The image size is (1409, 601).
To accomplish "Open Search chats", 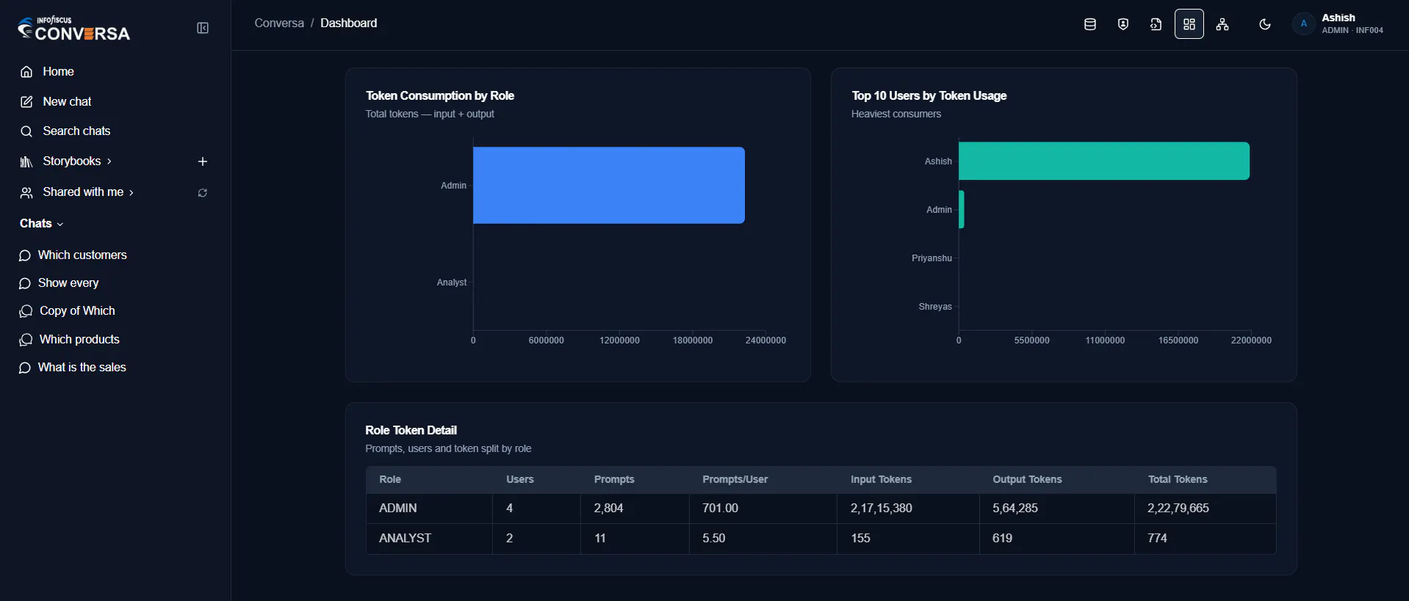I will point(76,131).
